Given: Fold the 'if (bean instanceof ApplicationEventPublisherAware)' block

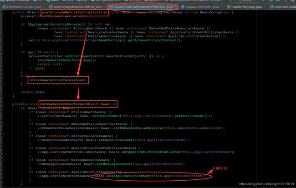Looking at the screenshot, I should (x=2, y=148).
